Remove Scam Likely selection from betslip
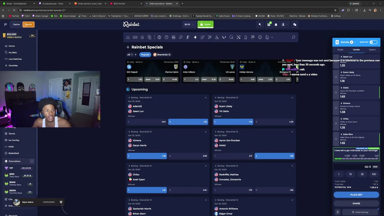This screenshot has height=216, width=384. point(336,77)
